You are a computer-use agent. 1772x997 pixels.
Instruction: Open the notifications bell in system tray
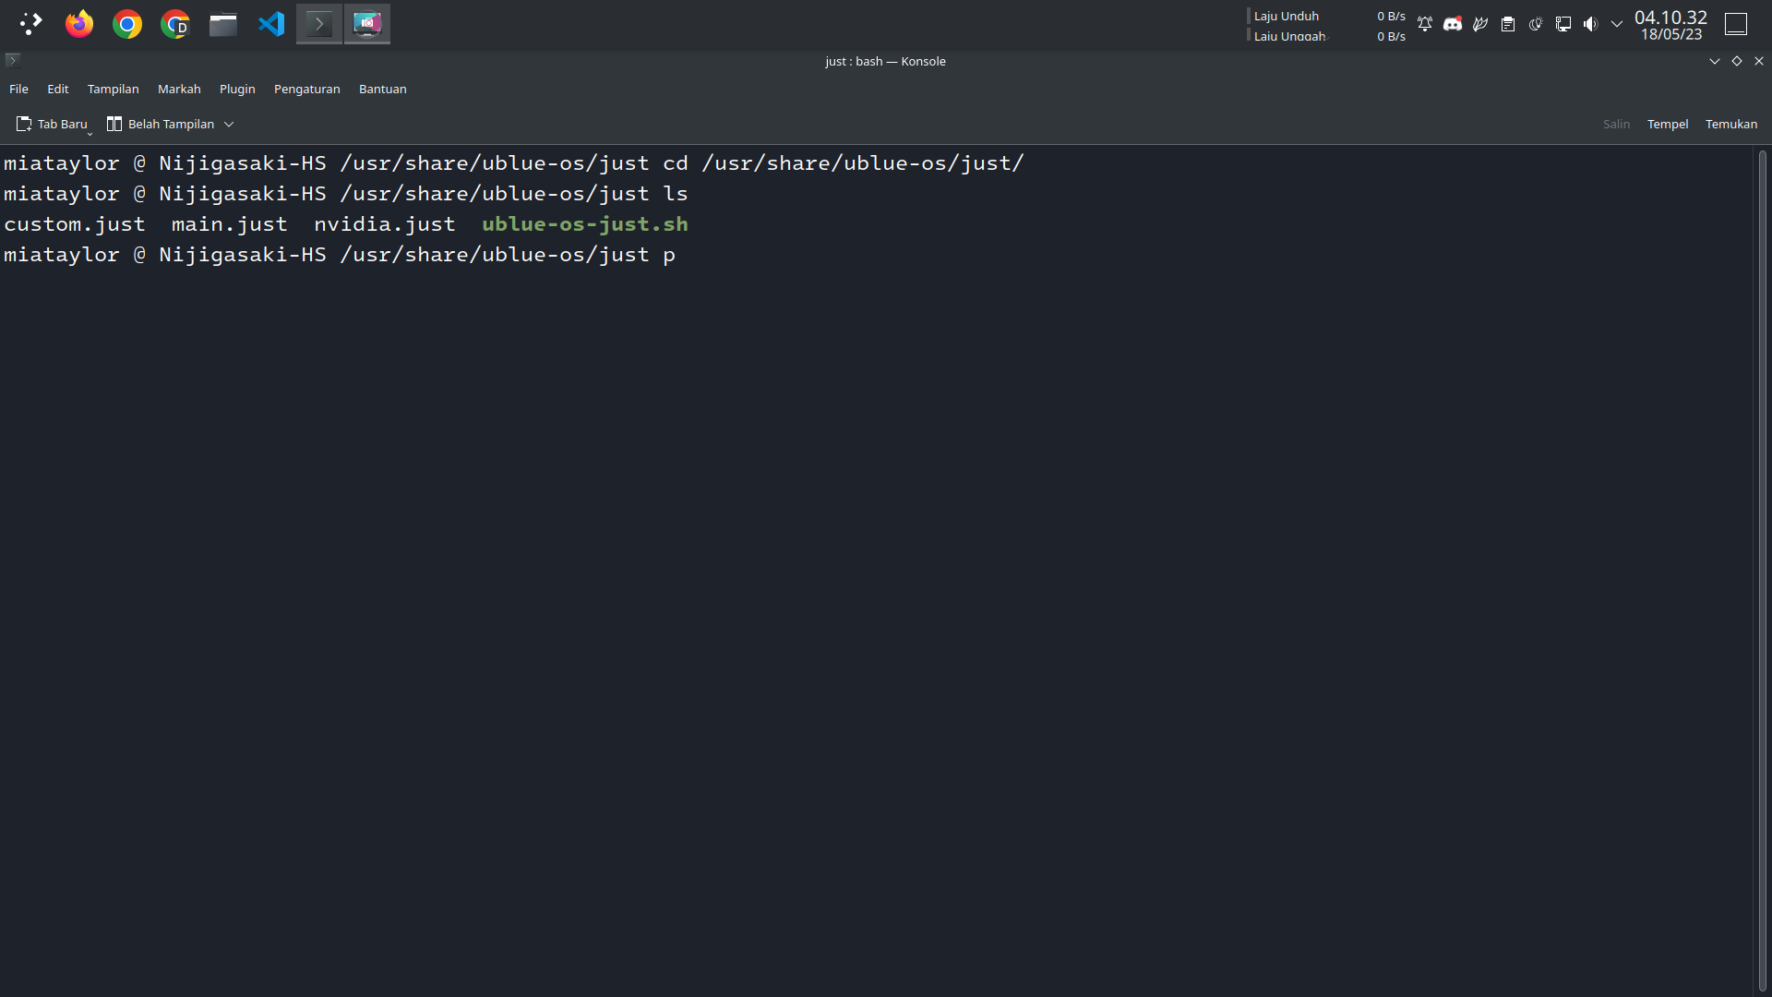[x=1425, y=24]
